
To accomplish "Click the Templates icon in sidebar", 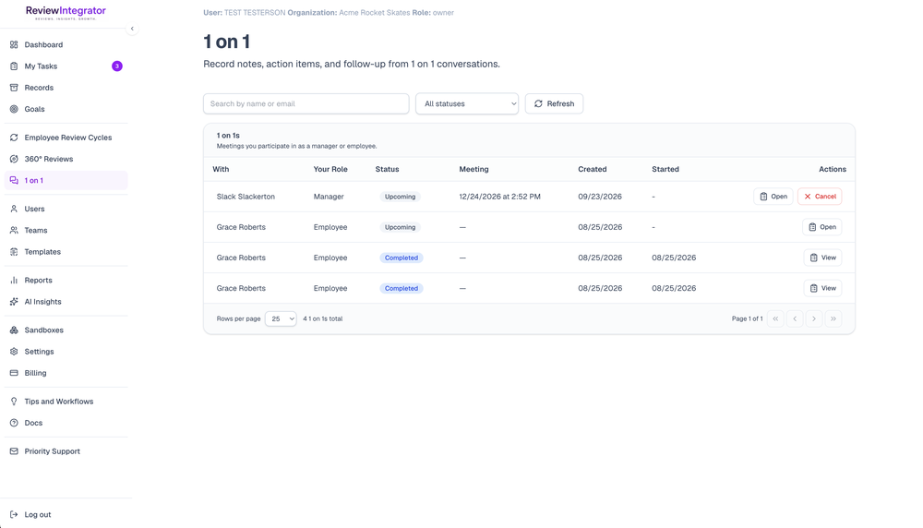I will [14, 252].
